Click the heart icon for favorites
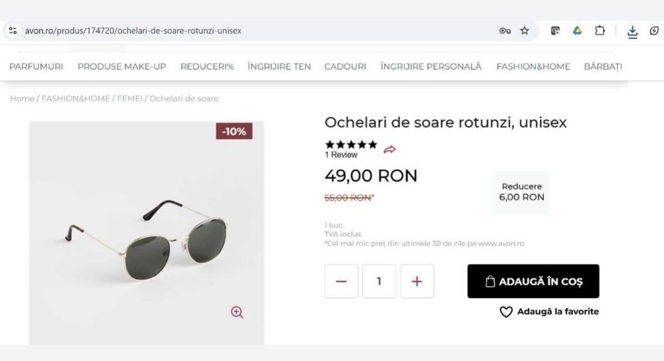 [506, 312]
